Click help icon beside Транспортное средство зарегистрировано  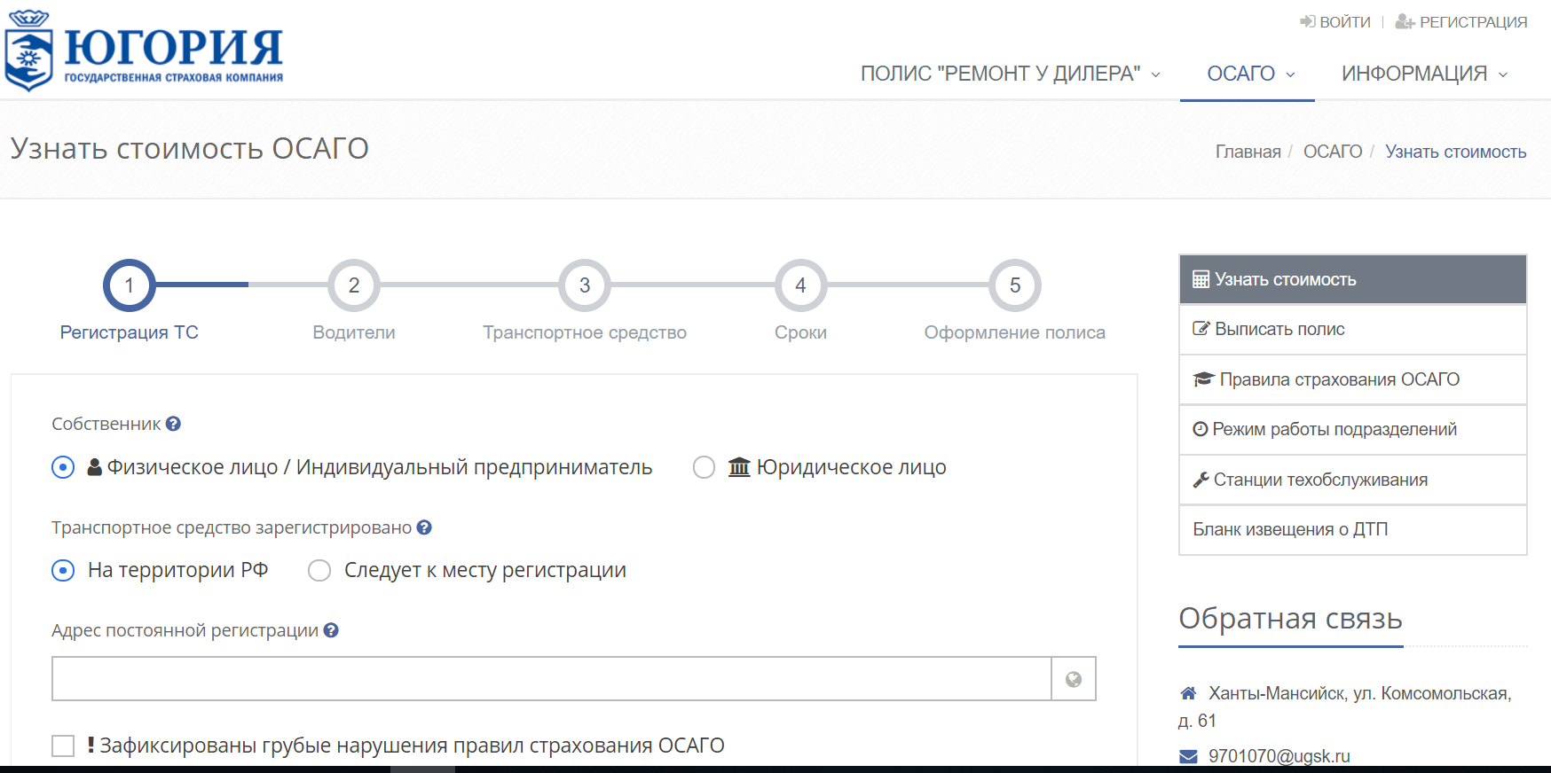coord(424,527)
